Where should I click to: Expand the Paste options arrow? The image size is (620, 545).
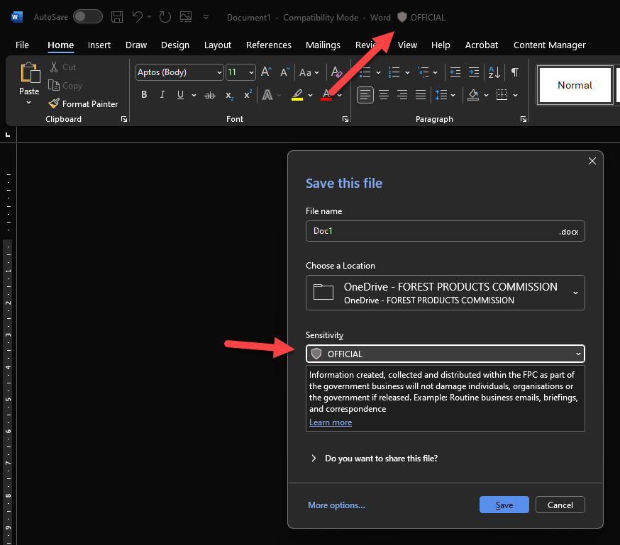(28, 103)
